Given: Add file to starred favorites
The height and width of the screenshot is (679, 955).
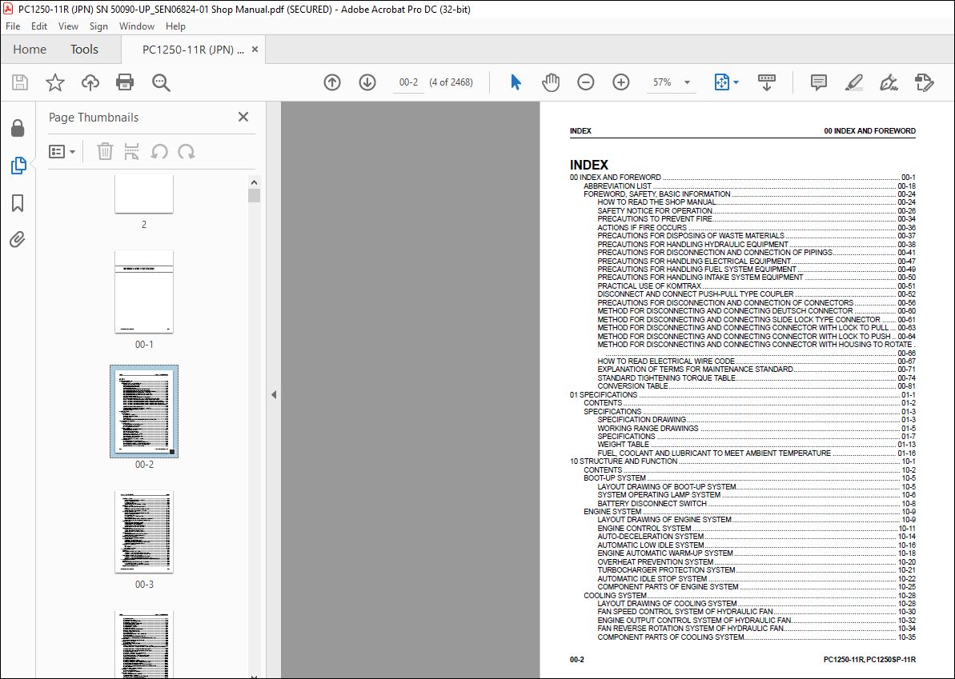Looking at the screenshot, I should point(55,82).
